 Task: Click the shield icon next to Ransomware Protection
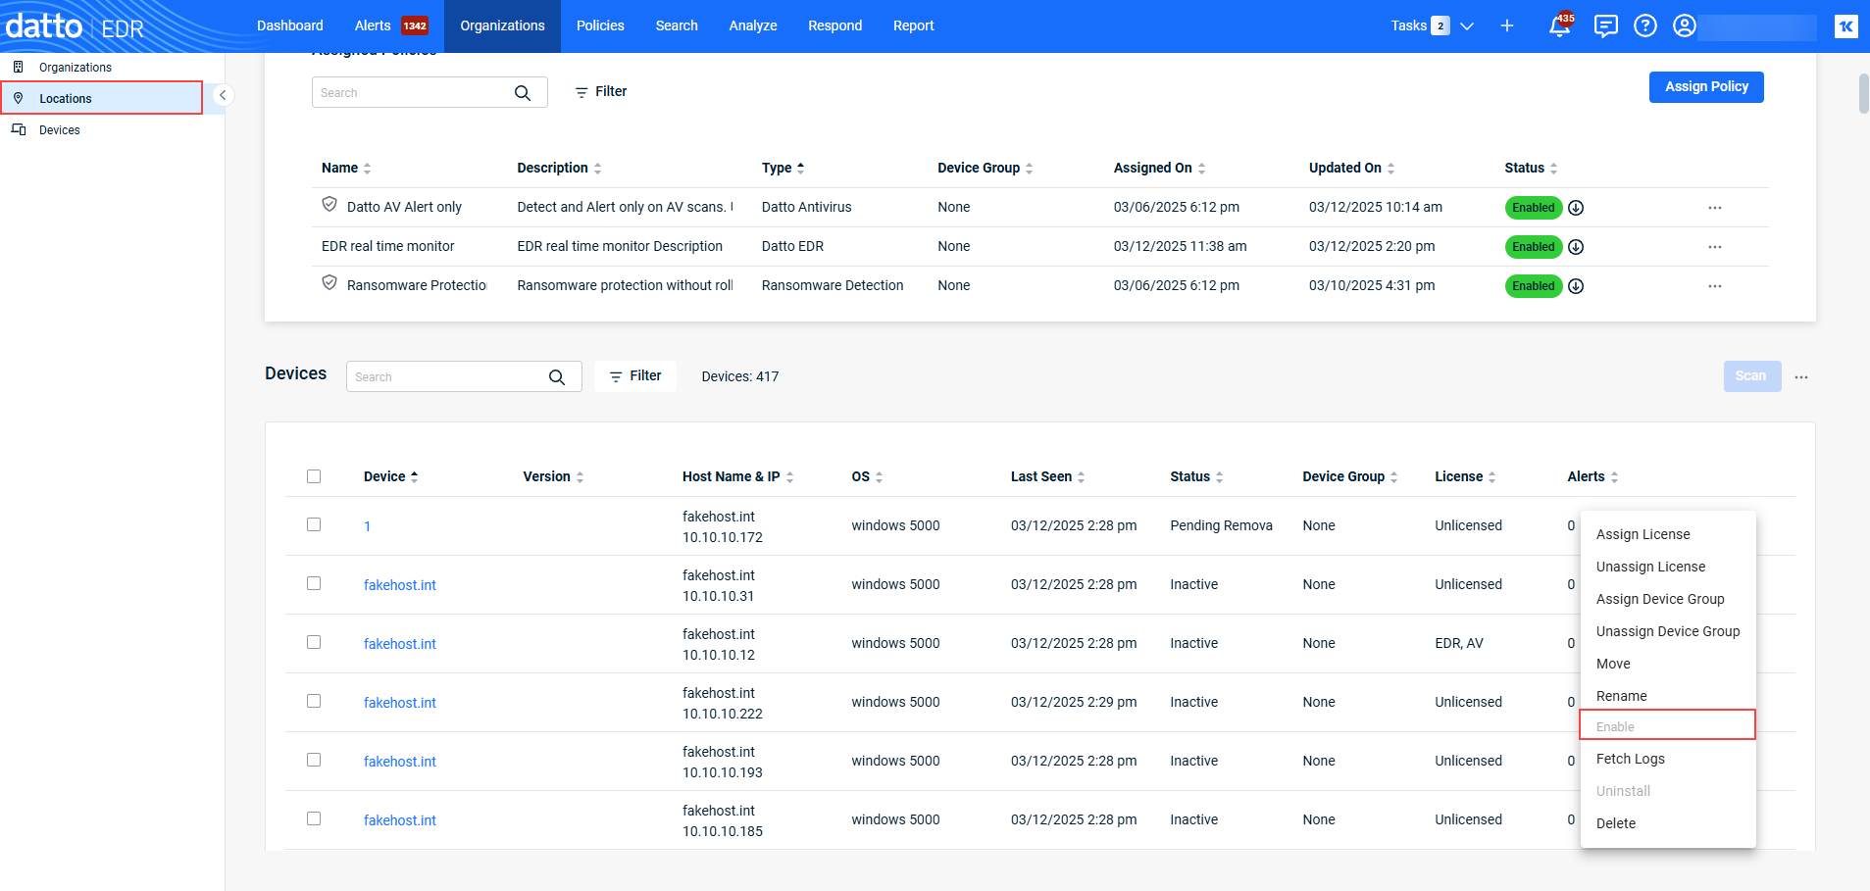329,283
